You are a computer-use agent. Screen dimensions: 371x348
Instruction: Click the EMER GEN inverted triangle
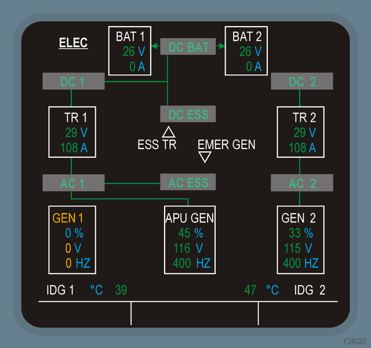coord(205,156)
